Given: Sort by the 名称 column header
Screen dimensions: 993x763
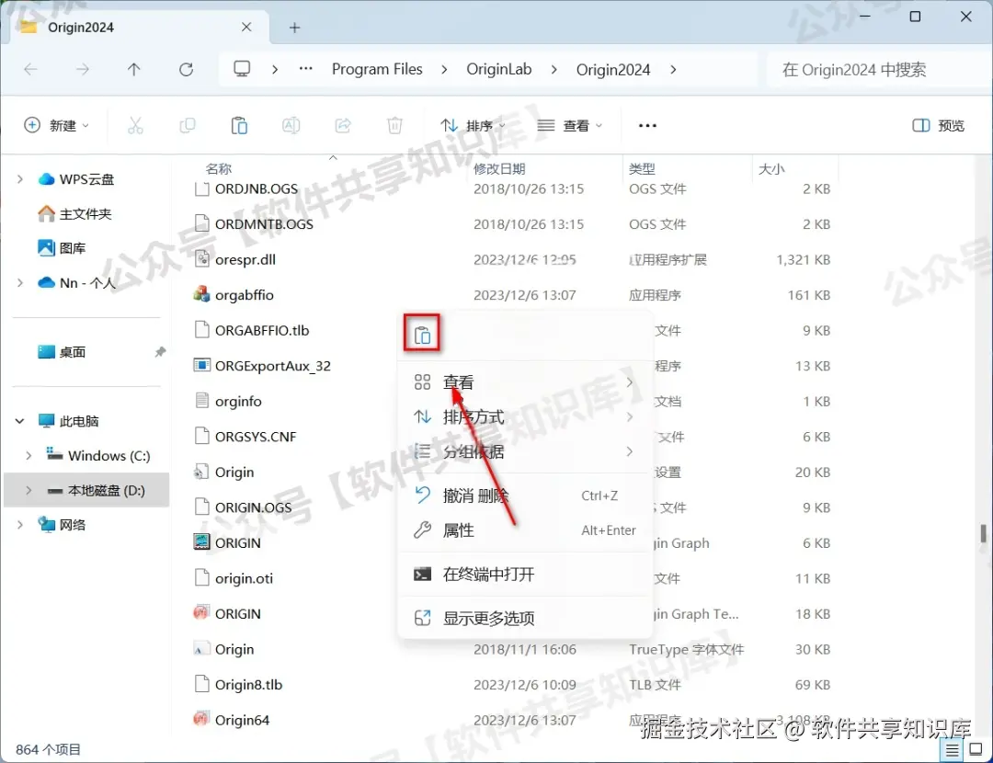Looking at the screenshot, I should pos(219,168).
